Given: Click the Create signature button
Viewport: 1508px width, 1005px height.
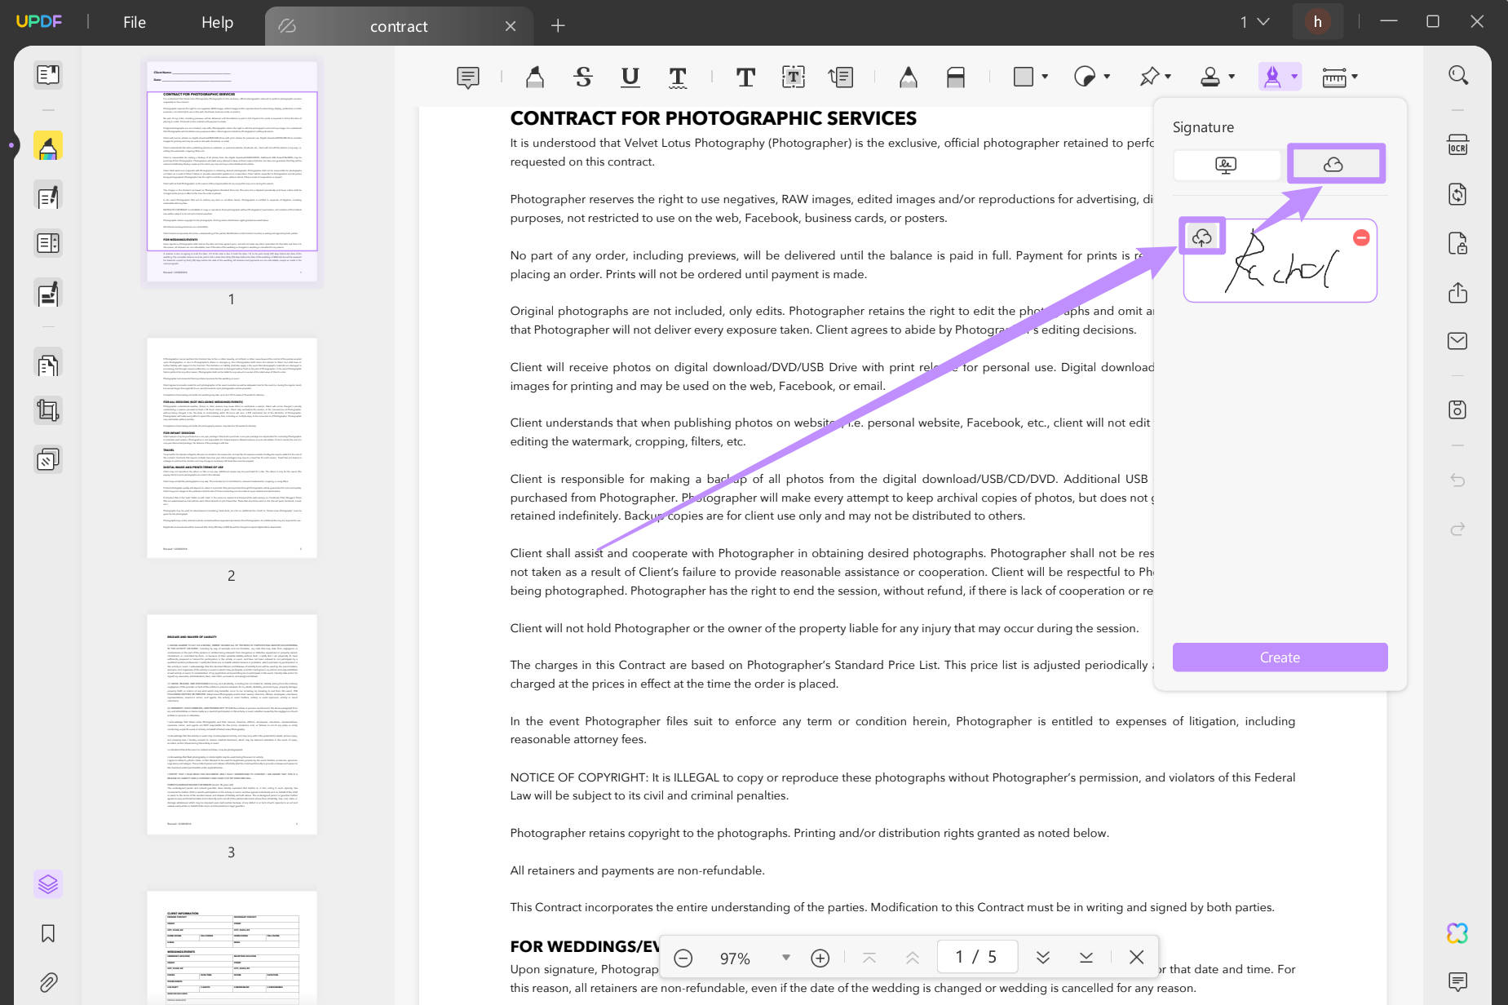Looking at the screenshot, I should click(1279, 657).
